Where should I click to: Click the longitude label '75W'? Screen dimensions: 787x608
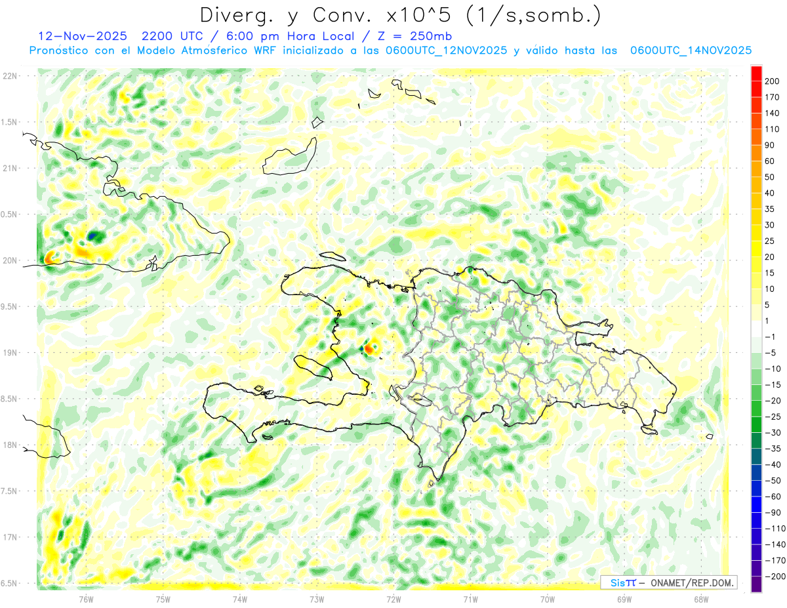[163, 599]
